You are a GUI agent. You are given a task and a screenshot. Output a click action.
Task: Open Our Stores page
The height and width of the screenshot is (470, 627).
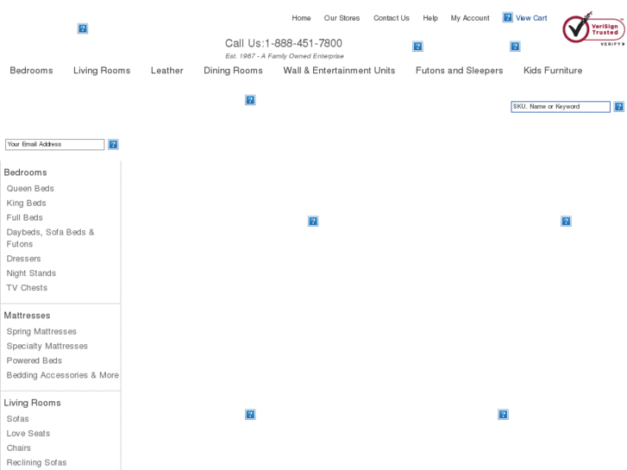point(342,18)
